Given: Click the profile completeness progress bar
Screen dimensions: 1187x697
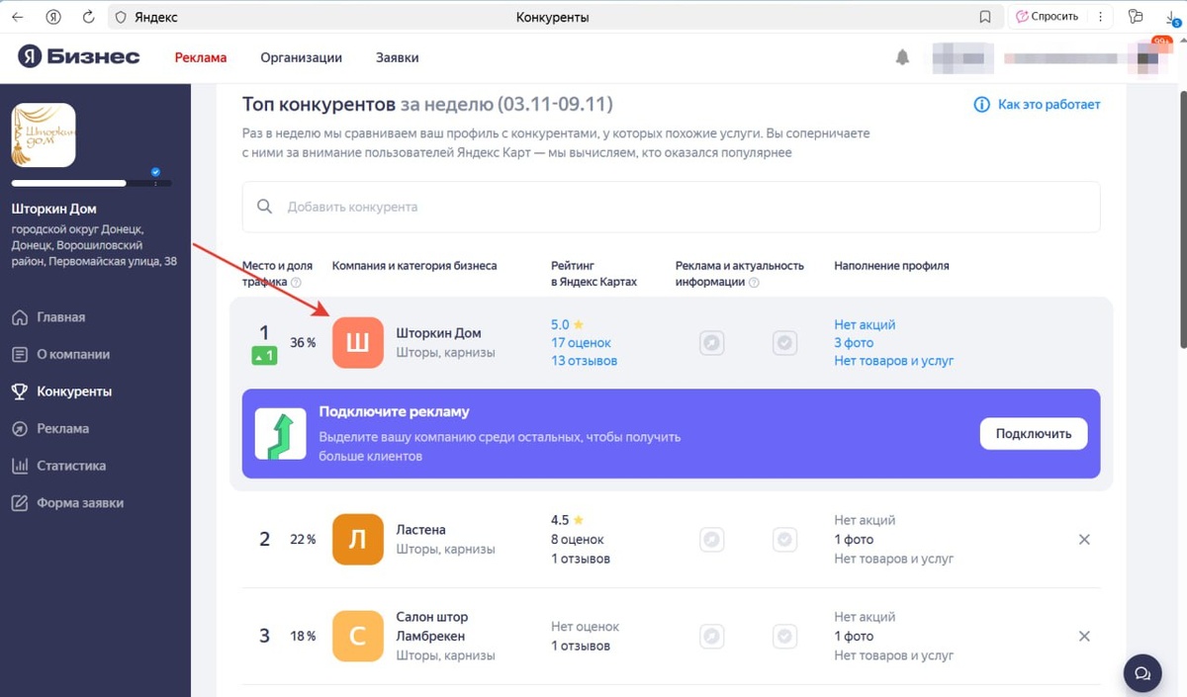Looking at the screenshot, I should click(x=91, y=183).
